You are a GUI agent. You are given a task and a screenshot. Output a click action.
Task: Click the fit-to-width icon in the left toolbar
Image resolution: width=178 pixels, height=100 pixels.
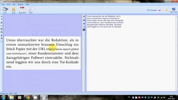1,26
